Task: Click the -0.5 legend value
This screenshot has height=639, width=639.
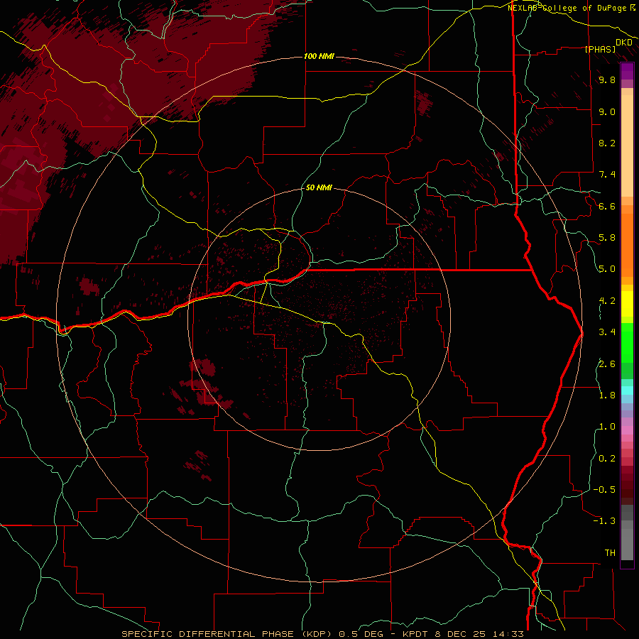Action: tap(604, 489)
